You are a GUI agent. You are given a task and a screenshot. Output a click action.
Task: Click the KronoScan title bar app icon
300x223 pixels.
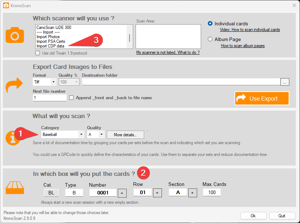(6, 5)
